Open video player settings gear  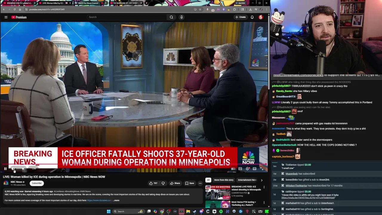247,169
